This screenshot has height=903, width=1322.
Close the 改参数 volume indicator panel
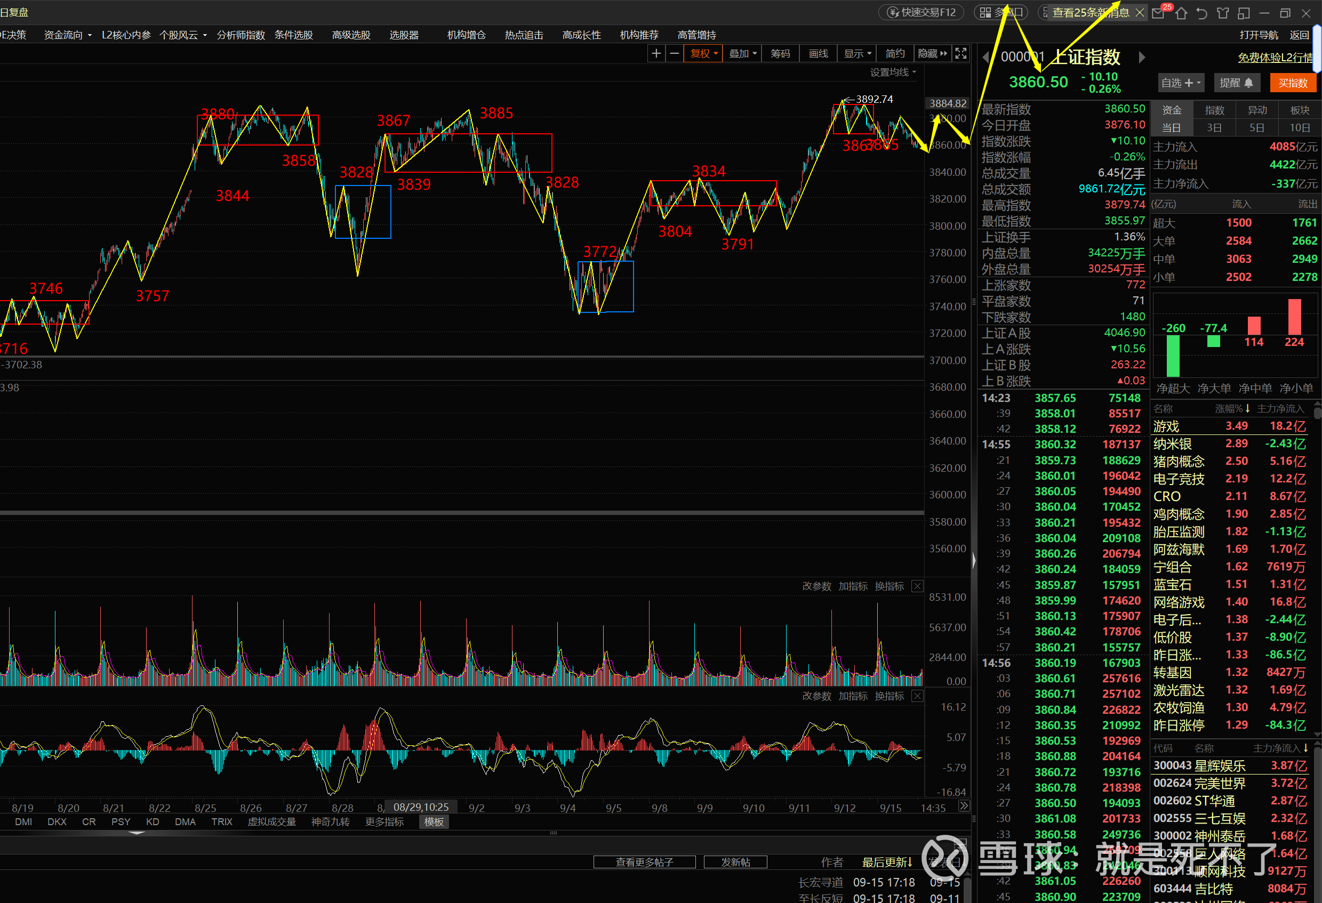(x=917, y=586)
